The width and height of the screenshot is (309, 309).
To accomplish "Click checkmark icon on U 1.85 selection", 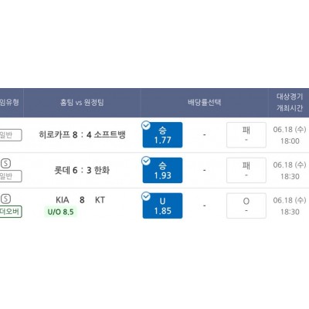I will pyautogui.click(x=146, y=197).
